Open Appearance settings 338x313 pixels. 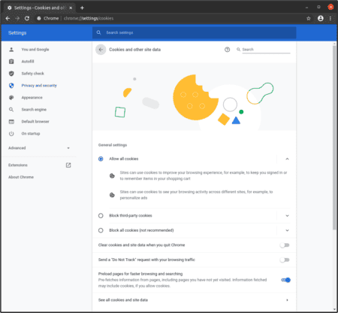coord(32,98)
